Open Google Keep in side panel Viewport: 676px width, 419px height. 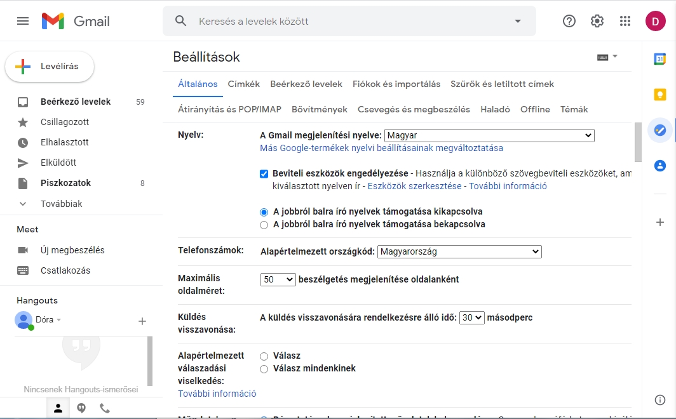click(660, 95)
